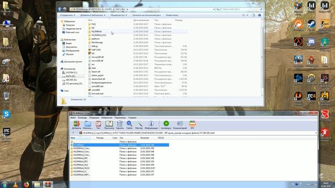Select Рабочий стол in Favorites
Viewport: 335px width, 188px height.
[72, 32]
